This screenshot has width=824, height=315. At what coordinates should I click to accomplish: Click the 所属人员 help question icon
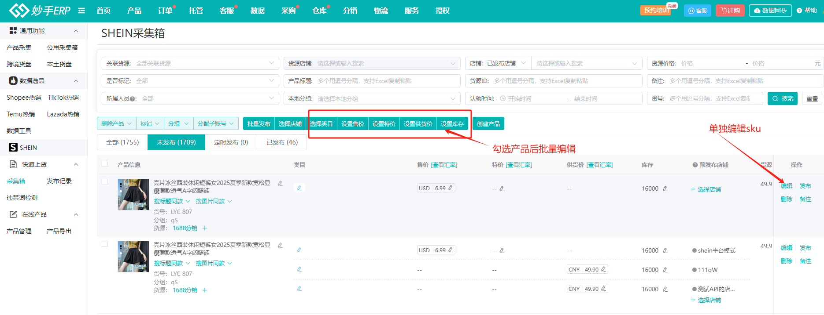click(x=133, y=99)
